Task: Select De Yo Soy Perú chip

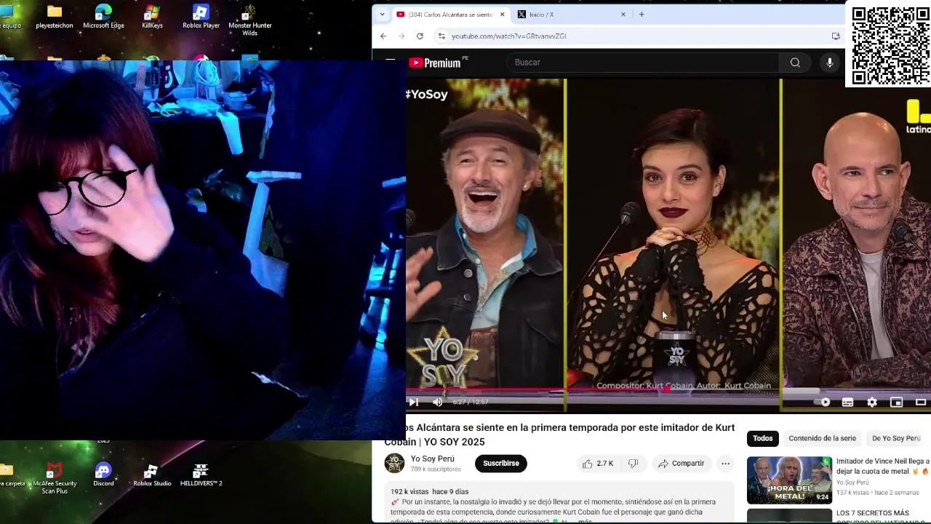Action: tap(896, 438)
